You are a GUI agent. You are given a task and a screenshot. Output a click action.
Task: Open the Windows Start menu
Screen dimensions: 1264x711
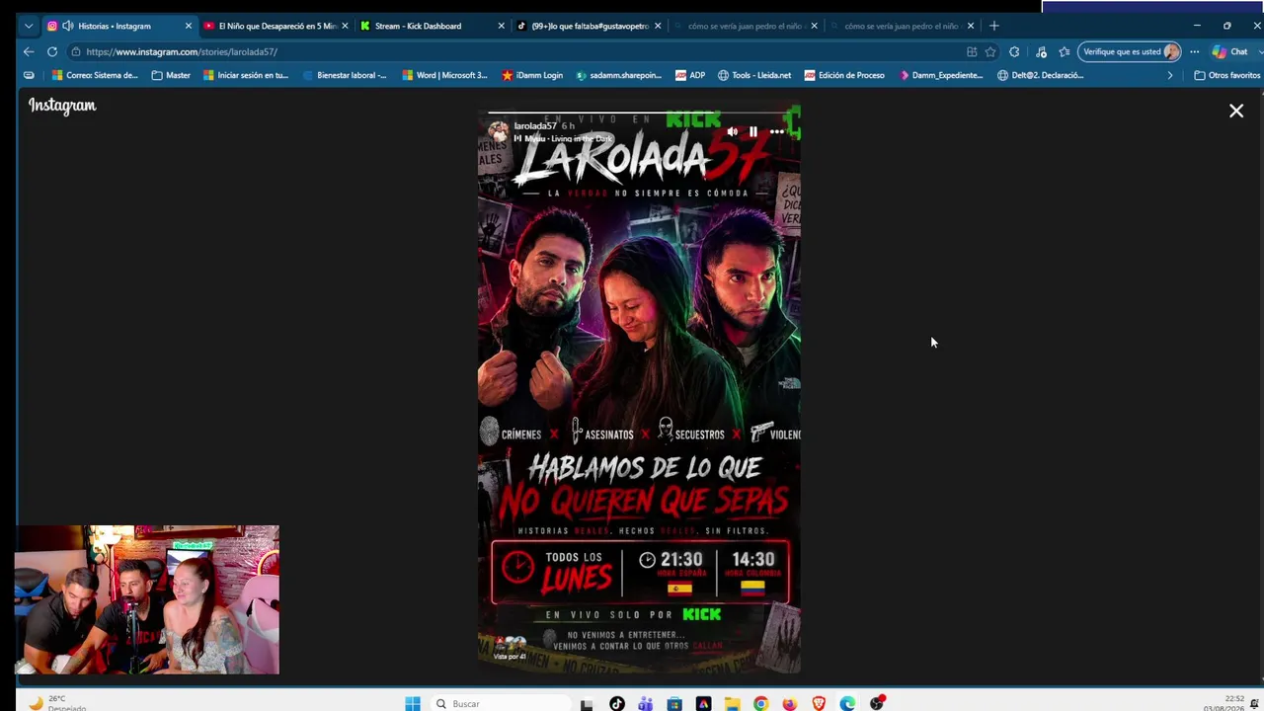click(x=413, y=703)
